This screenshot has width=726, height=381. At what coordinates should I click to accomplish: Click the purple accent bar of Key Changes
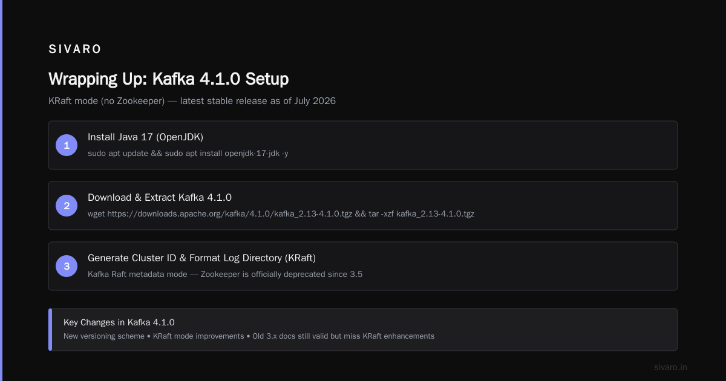(x=50, y=330)
